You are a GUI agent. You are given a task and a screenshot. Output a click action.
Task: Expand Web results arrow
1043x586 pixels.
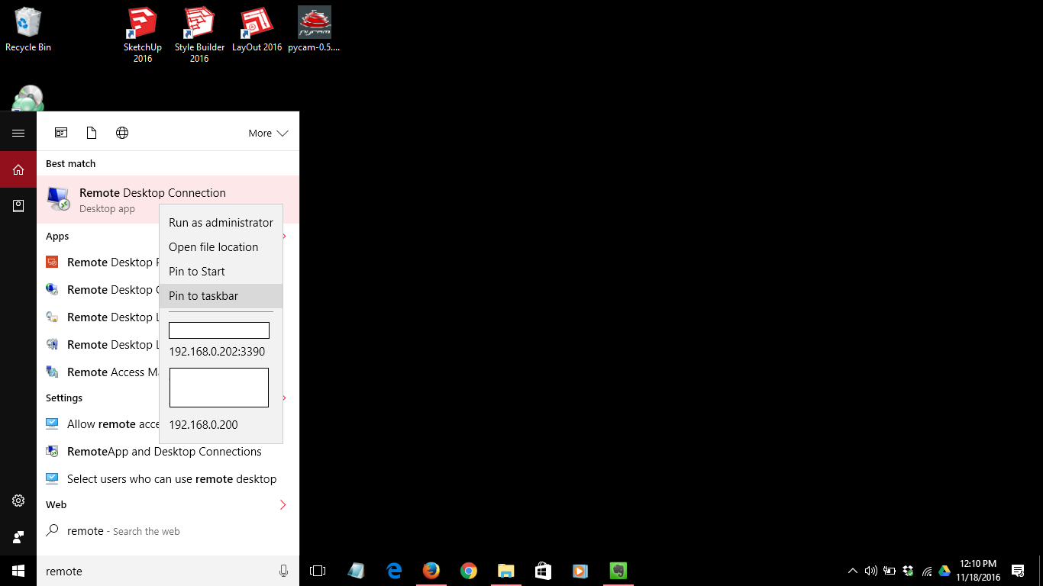tap(283, 505)
